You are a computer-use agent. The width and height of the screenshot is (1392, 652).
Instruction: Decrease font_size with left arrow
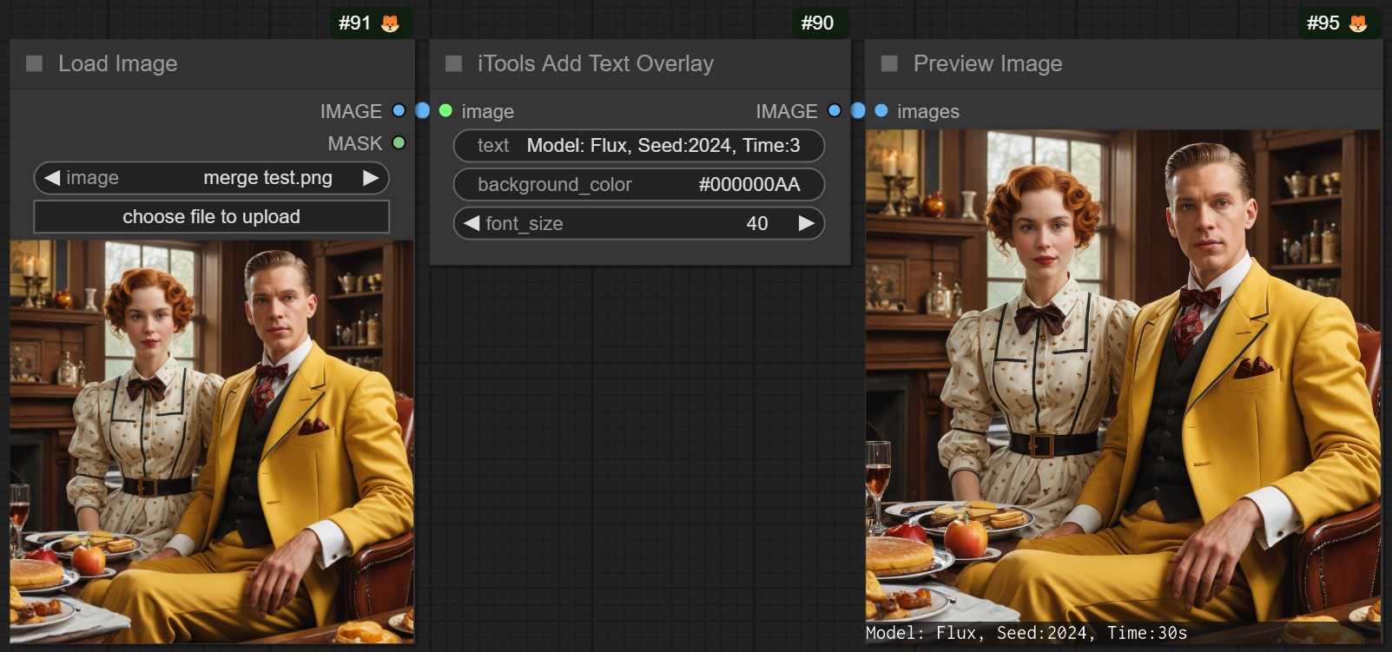point(472,223)
